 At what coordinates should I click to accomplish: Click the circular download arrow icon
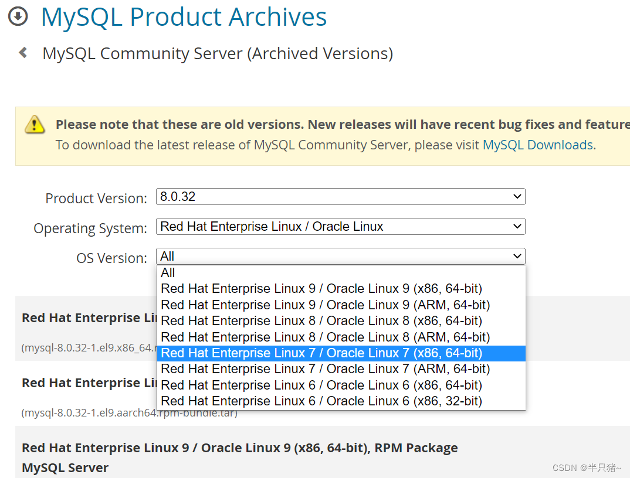[18, 16]
